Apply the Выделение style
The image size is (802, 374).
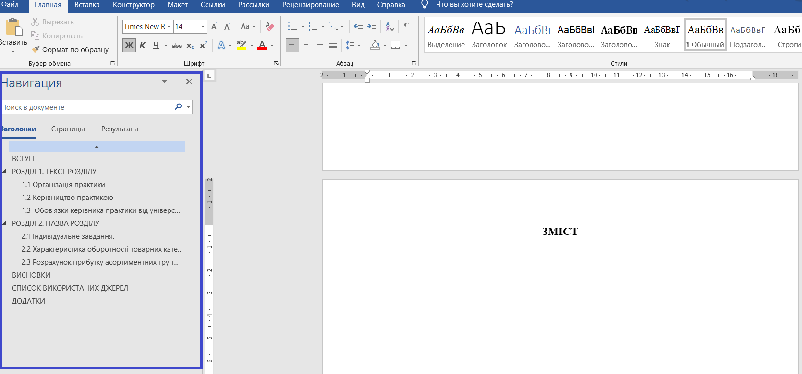click(446, 35)
